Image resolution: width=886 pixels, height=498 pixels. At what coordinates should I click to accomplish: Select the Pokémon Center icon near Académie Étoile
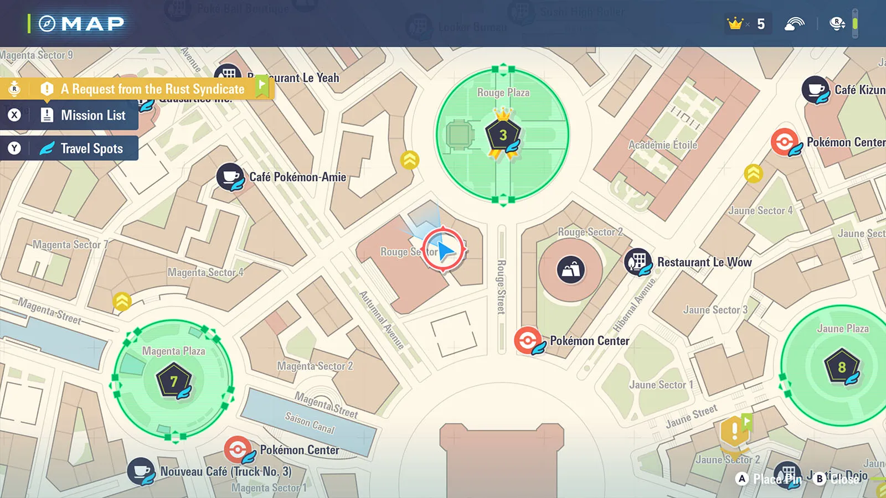point(785,142)
